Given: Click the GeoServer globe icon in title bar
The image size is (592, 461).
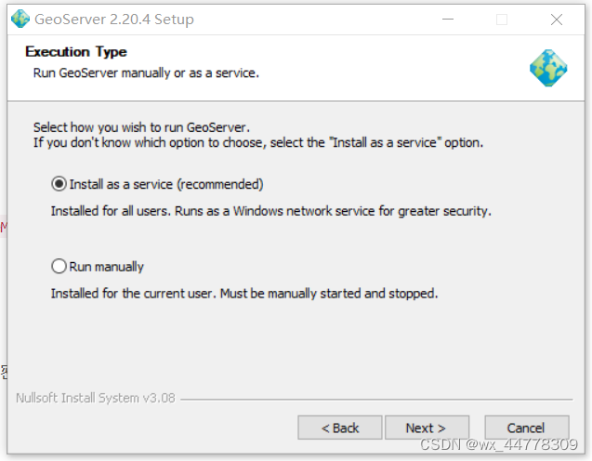Looking at the screenshot, I should click(x=20, y=19).
